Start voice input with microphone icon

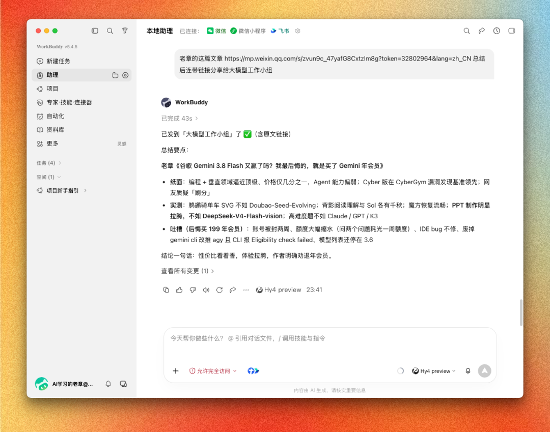coord(468,371)
